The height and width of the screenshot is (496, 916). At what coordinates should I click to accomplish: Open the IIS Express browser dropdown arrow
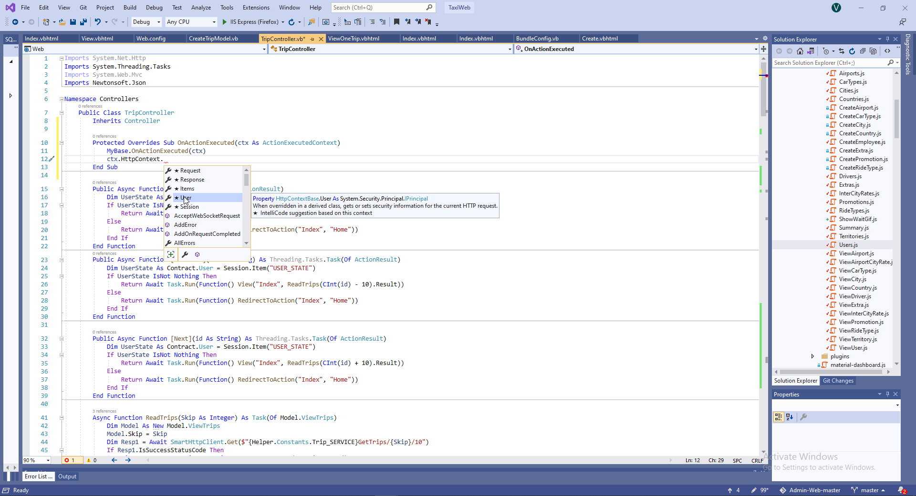pos(283,22)
